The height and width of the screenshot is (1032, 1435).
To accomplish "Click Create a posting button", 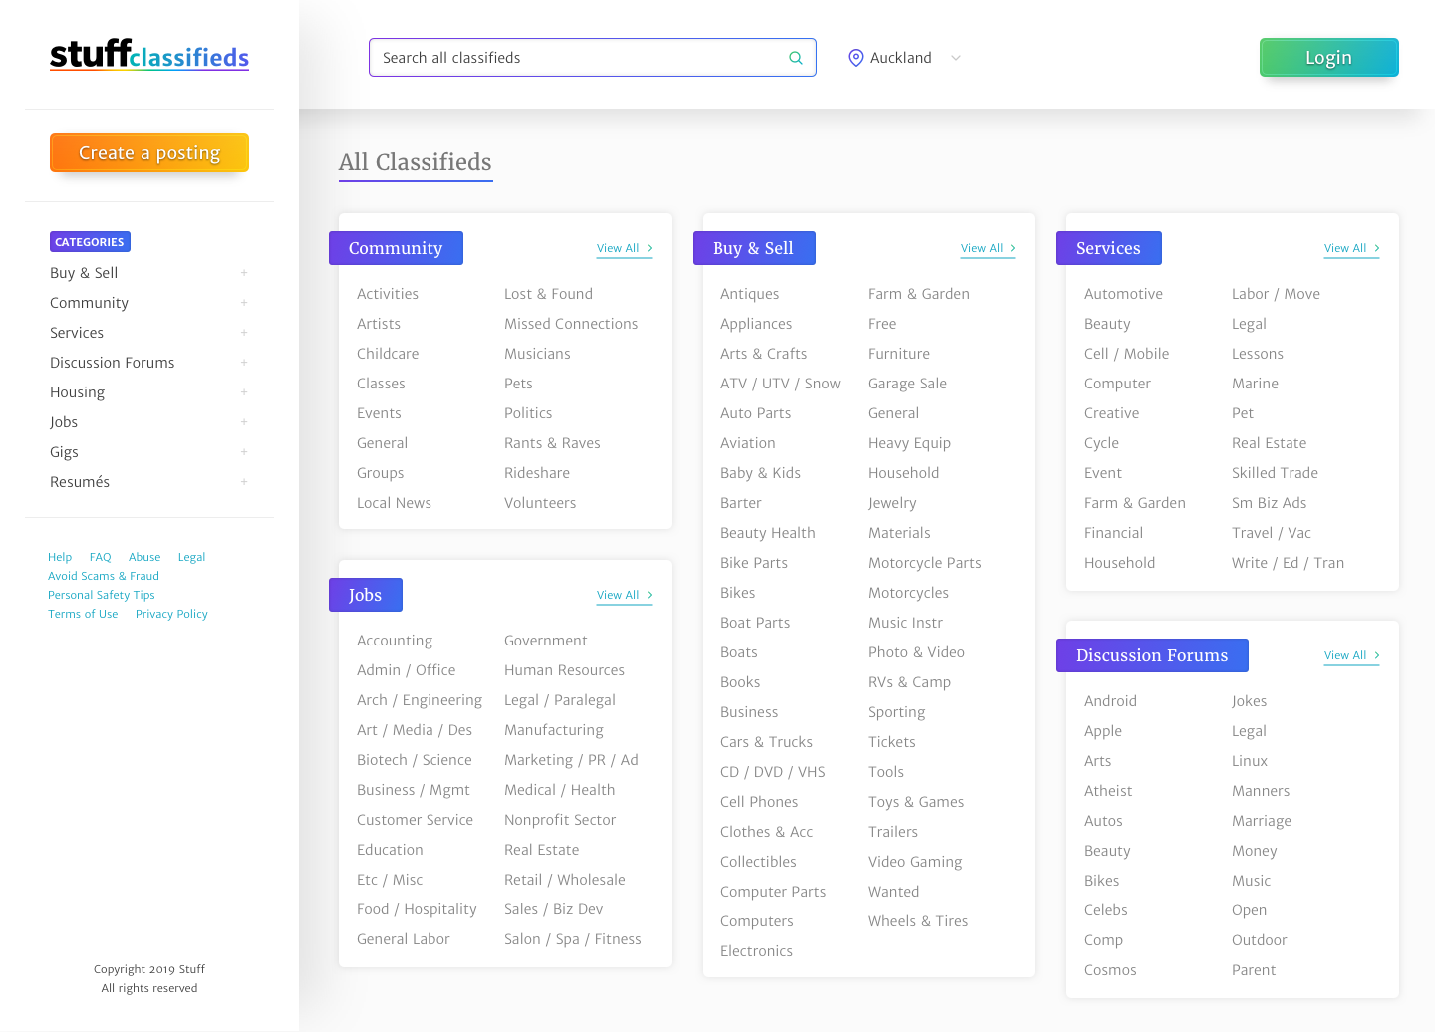I will (149, 152).
